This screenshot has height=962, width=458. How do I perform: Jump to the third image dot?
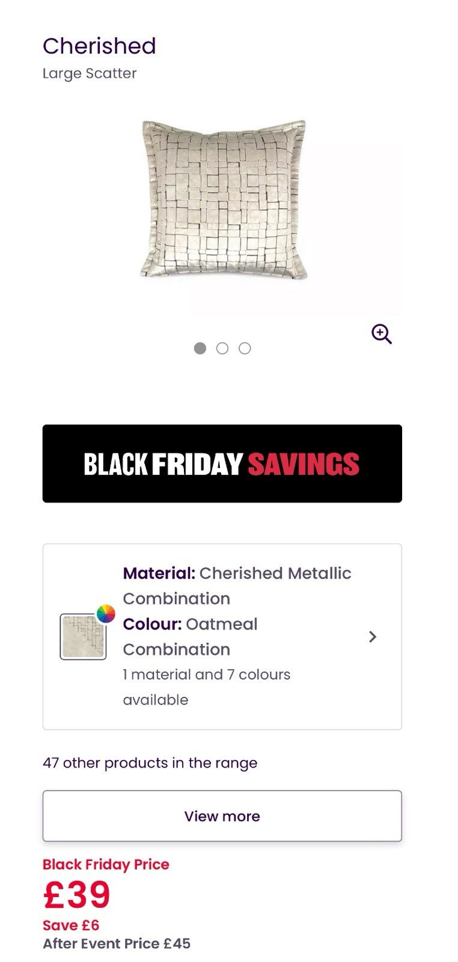pyautogui.click(x=245, y=348)
